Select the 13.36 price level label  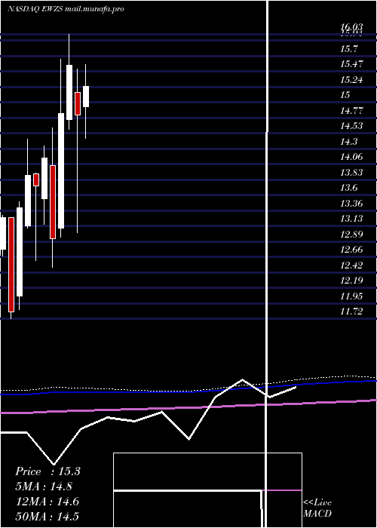[352, 204]
